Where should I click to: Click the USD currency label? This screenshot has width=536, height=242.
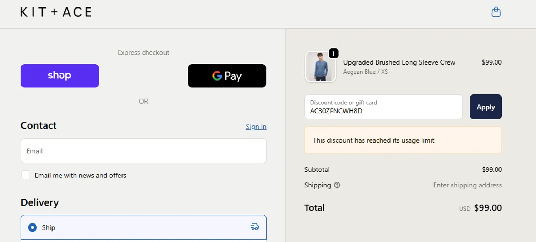coord(465,209)
